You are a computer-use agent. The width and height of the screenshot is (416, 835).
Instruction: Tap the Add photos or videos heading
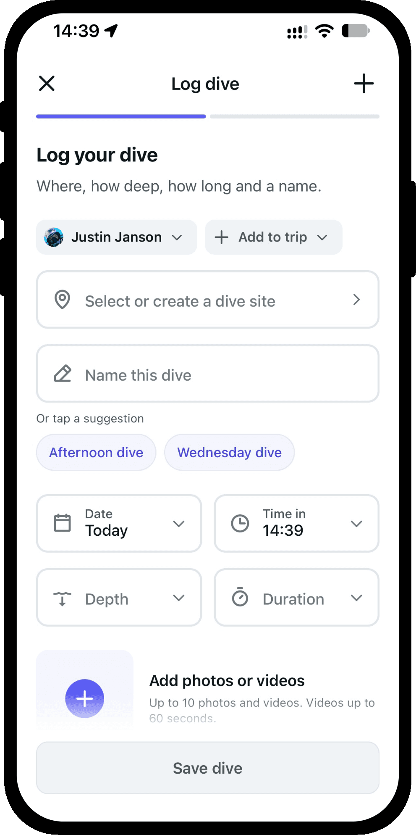pos(227,680)
